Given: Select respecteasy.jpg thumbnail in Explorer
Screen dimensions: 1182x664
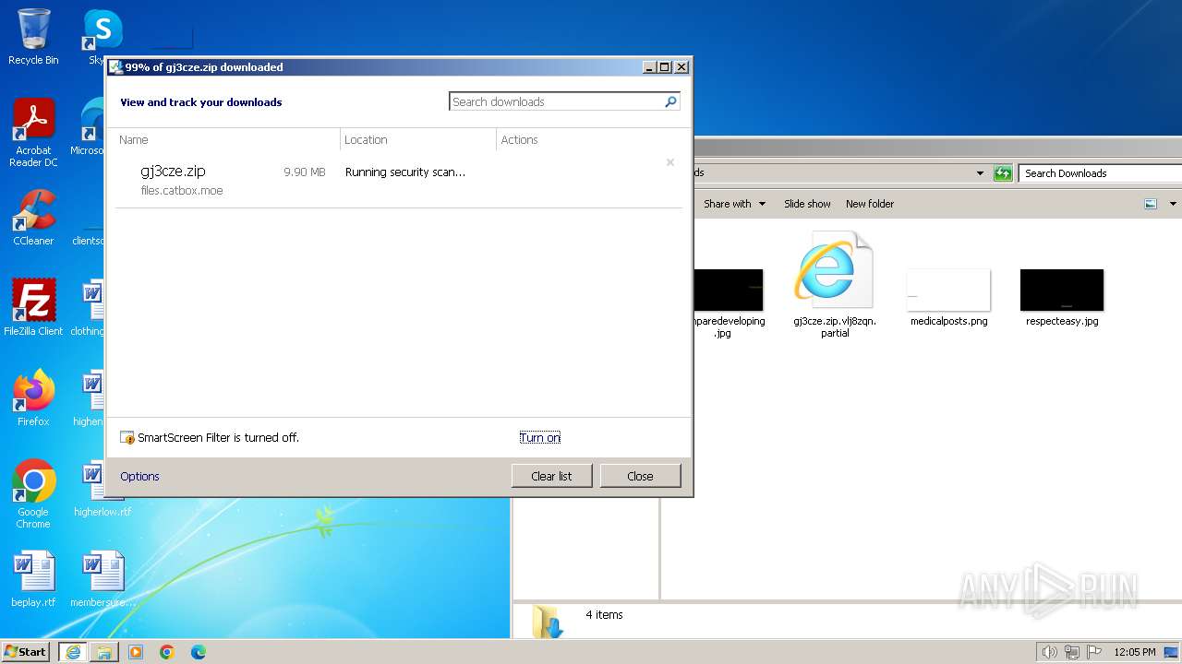Looking at the screenshot, I should point(1062,297).
